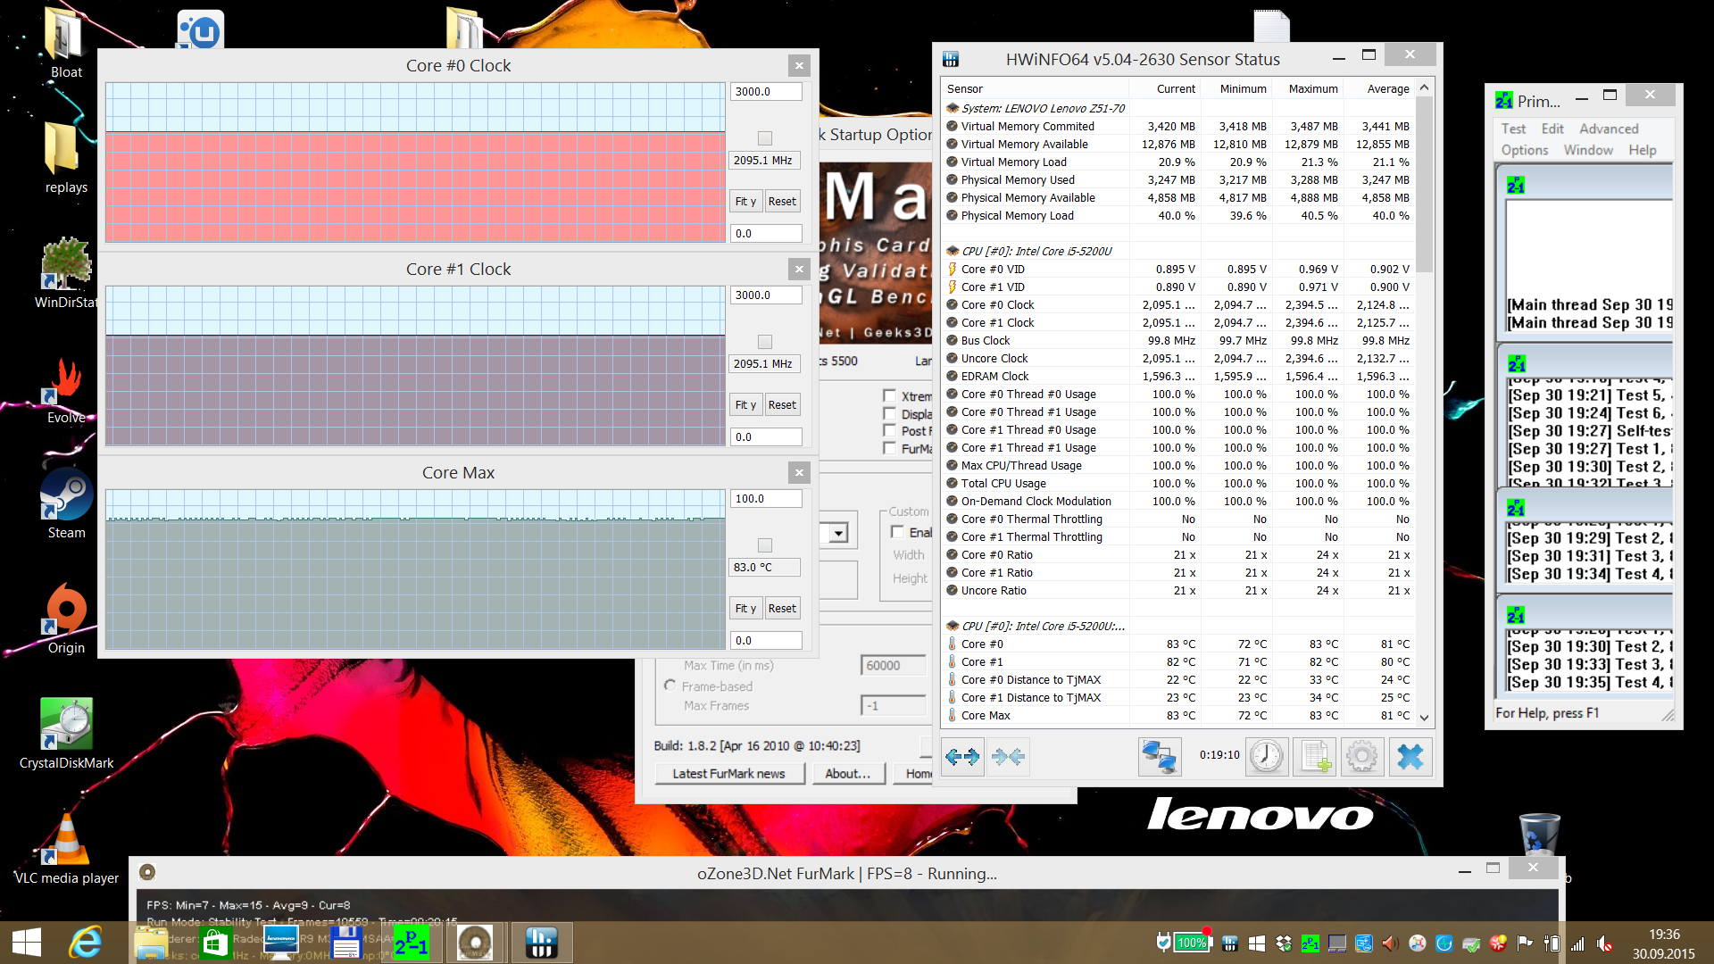Click Fit y in Core #1 Clock graph
Viewport: 1714px width, 964px height.
click(745, 404)
